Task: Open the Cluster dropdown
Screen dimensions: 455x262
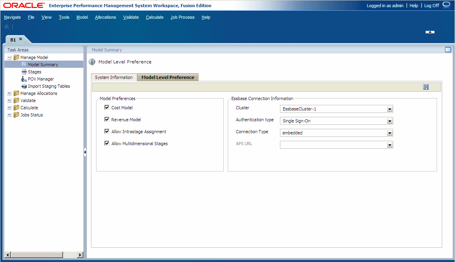Action: click(390, 108)
